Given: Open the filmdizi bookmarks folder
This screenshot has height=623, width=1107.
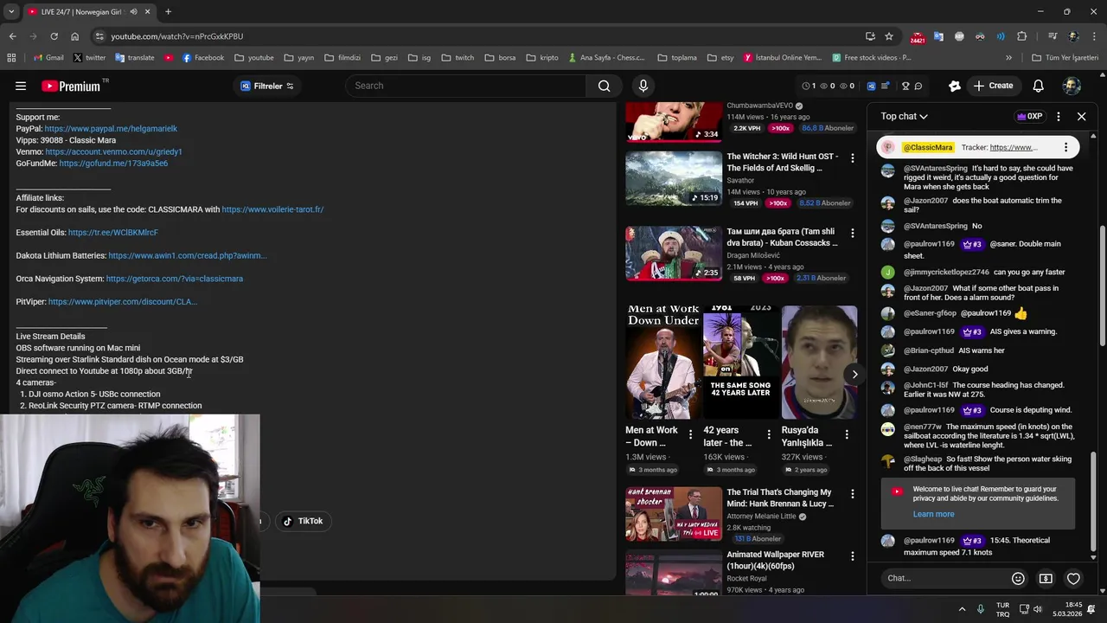Looking at the screenshot, I should [x=342, y=58].
